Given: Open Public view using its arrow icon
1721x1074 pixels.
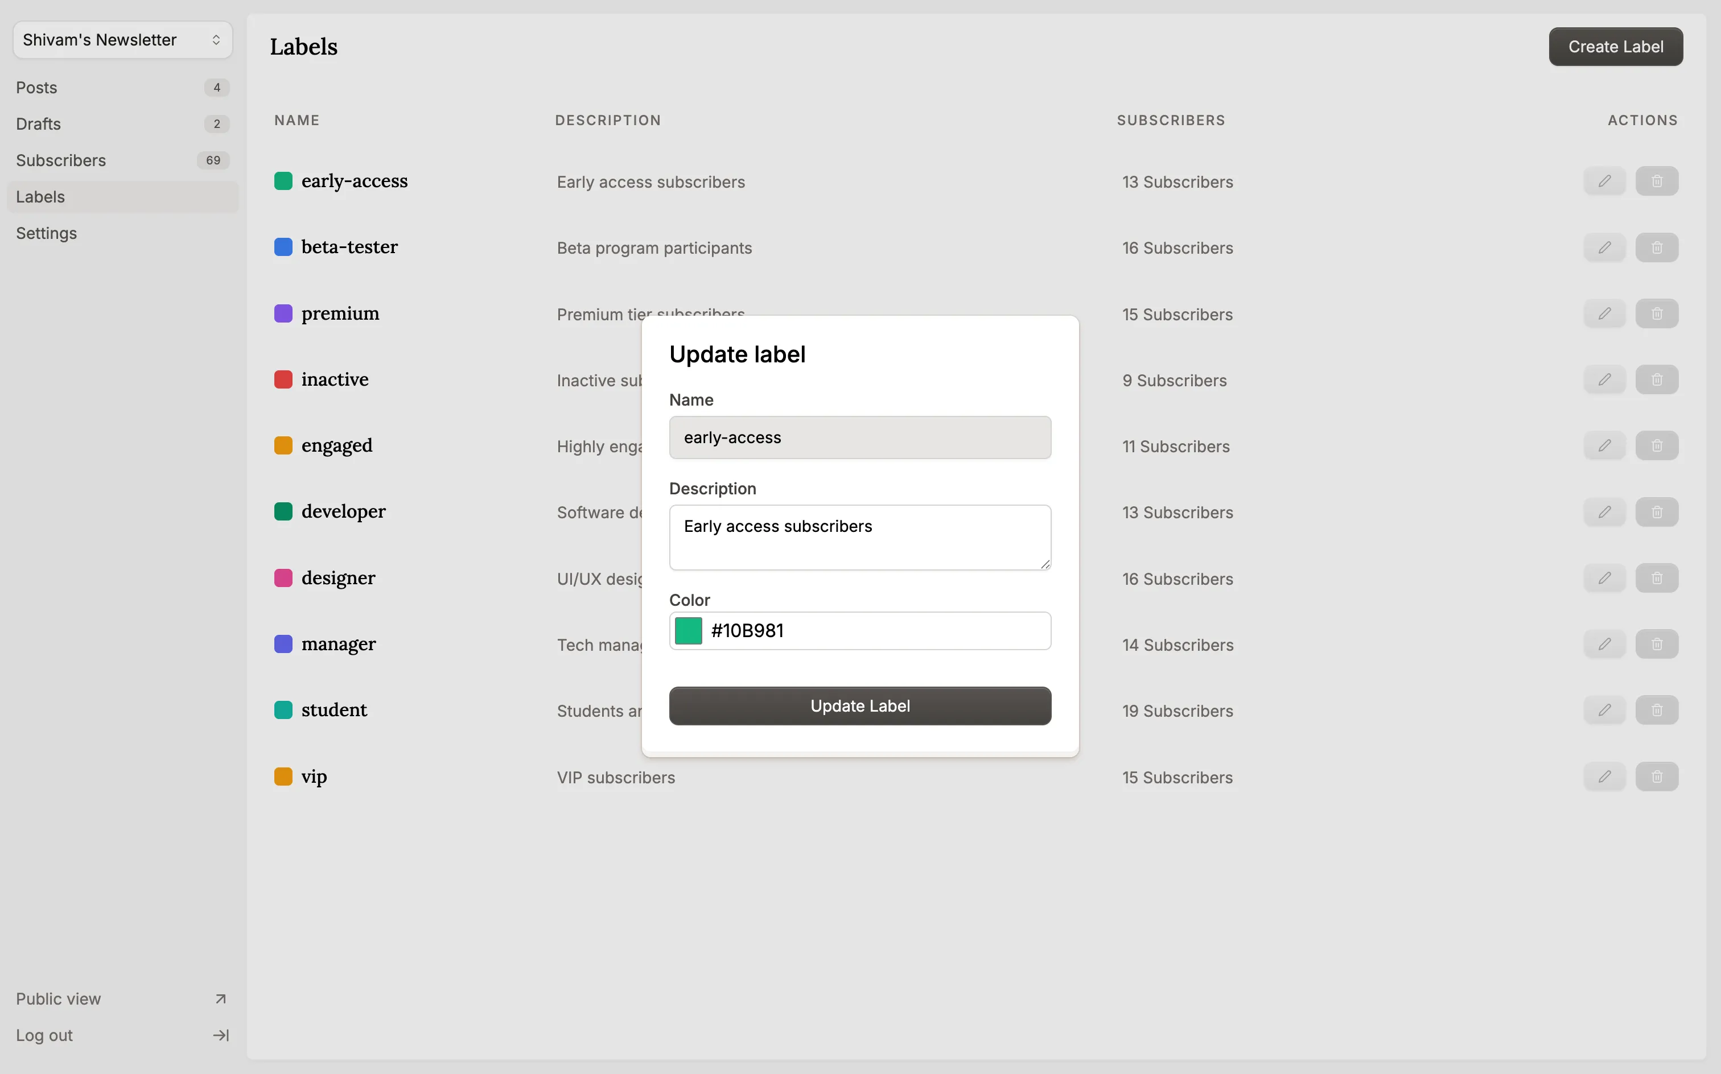Looking at the screenshot, I should [220, 999].
